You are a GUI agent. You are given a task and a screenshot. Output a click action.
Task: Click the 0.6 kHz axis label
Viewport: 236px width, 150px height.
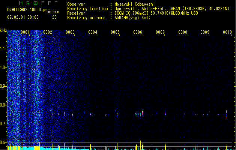[x=3, y=142]
